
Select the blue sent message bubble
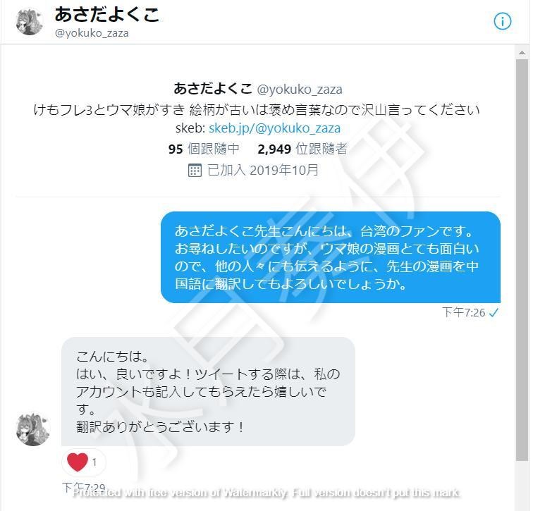click(331, 257)
